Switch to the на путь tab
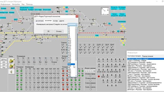The width and height of the screenshot is (164, 92). (55, 21)
